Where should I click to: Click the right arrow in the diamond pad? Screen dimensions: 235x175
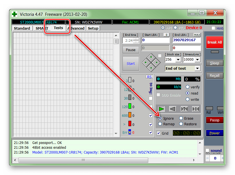[156, 62]
